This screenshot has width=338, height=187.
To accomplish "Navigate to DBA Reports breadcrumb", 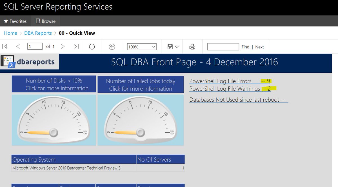I will point(38,33).
